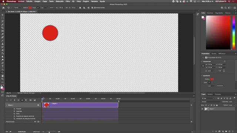
Task: Select the Dodge tool
Action: pos(3,60)
